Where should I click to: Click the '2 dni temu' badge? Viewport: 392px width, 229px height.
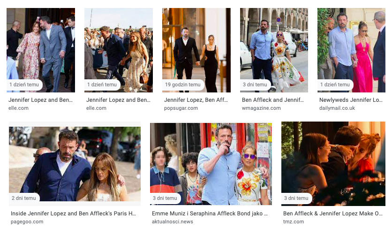[24, 198]
